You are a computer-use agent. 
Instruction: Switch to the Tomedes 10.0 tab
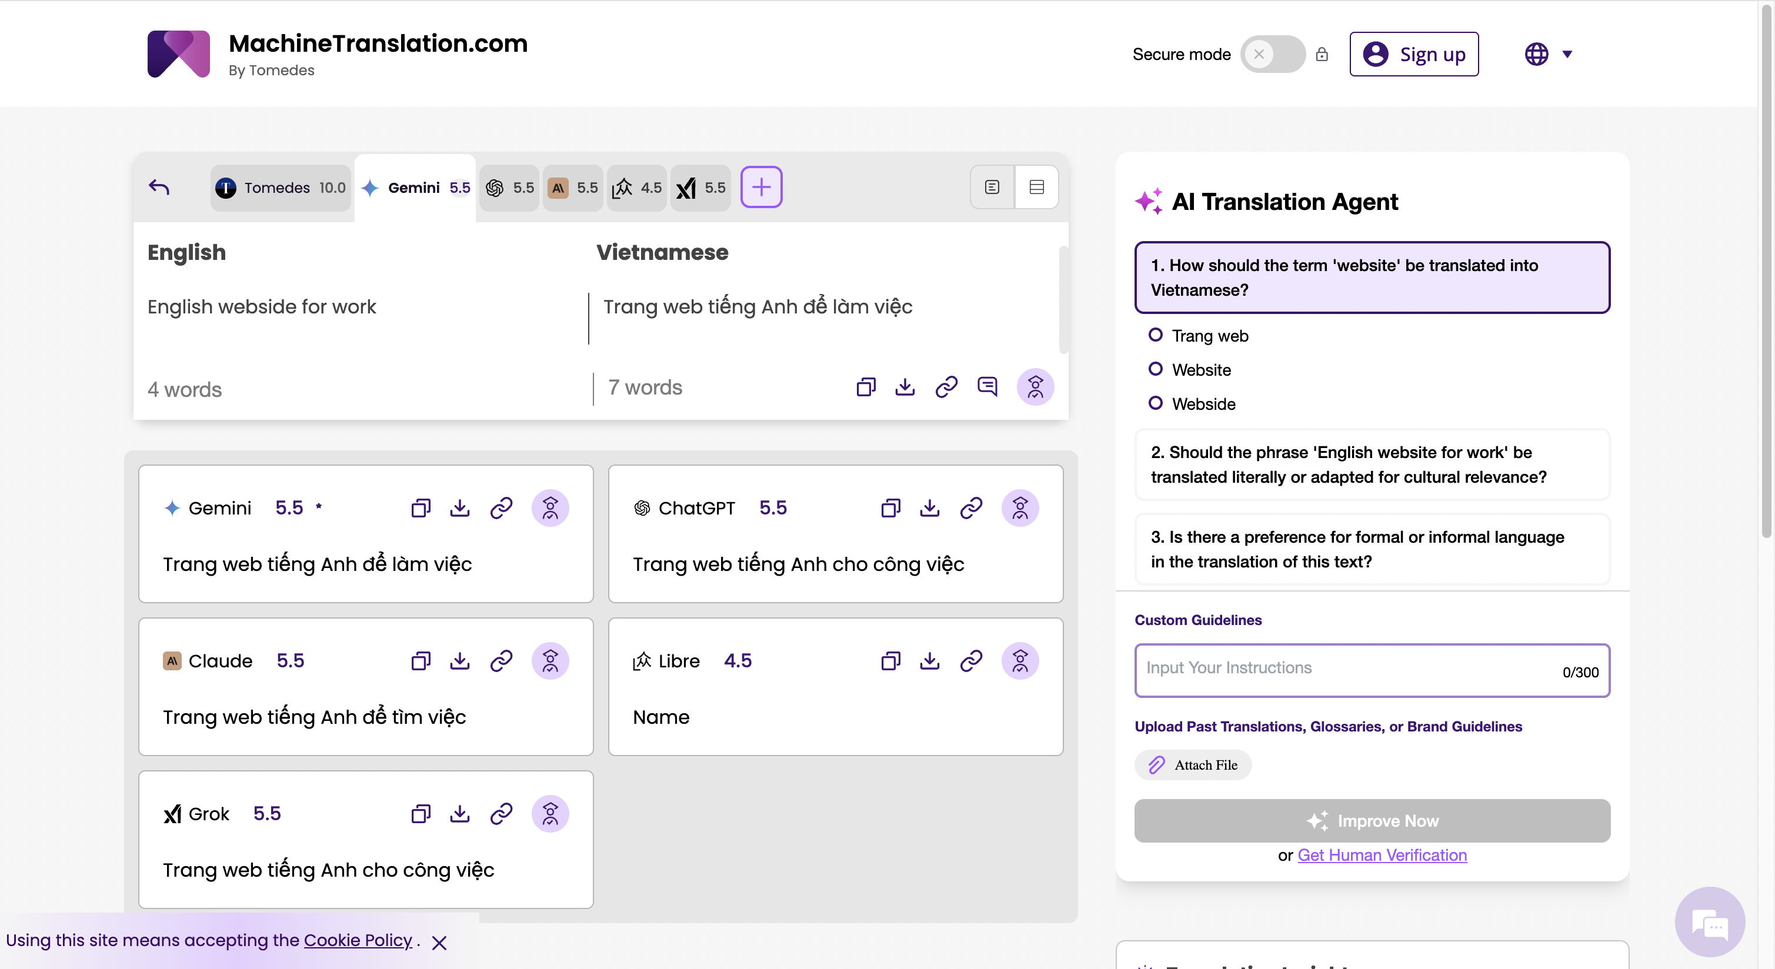pyautogui.click(x=281, y=188)
